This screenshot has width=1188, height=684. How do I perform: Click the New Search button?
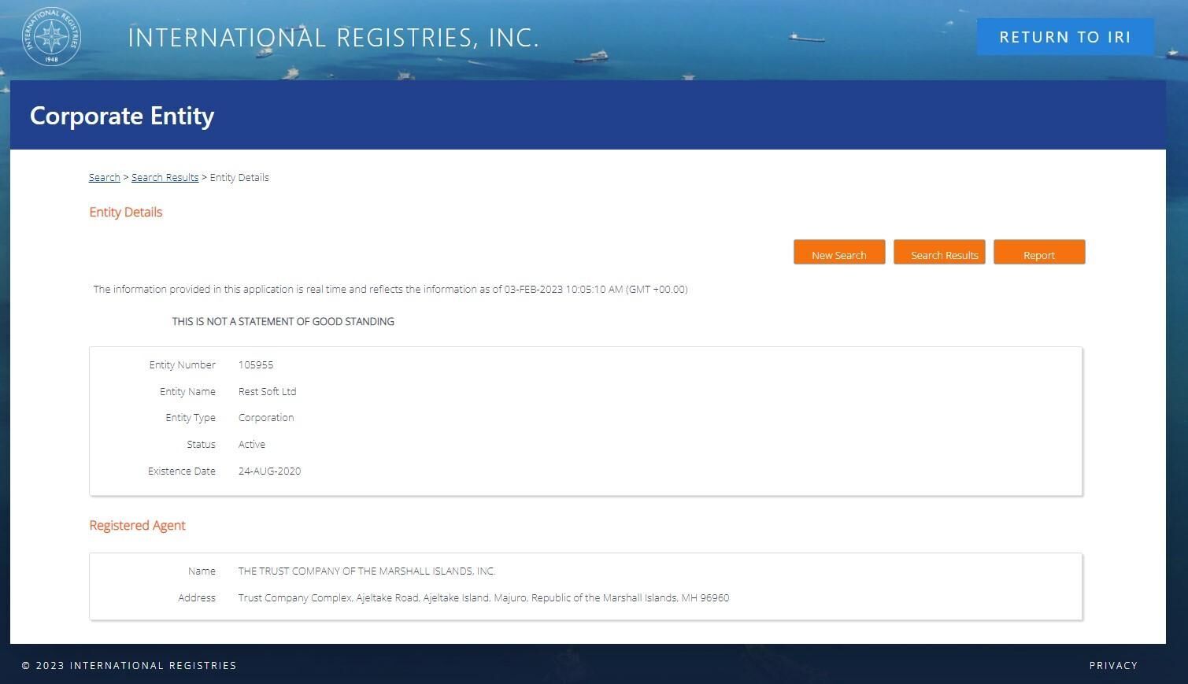838,253
